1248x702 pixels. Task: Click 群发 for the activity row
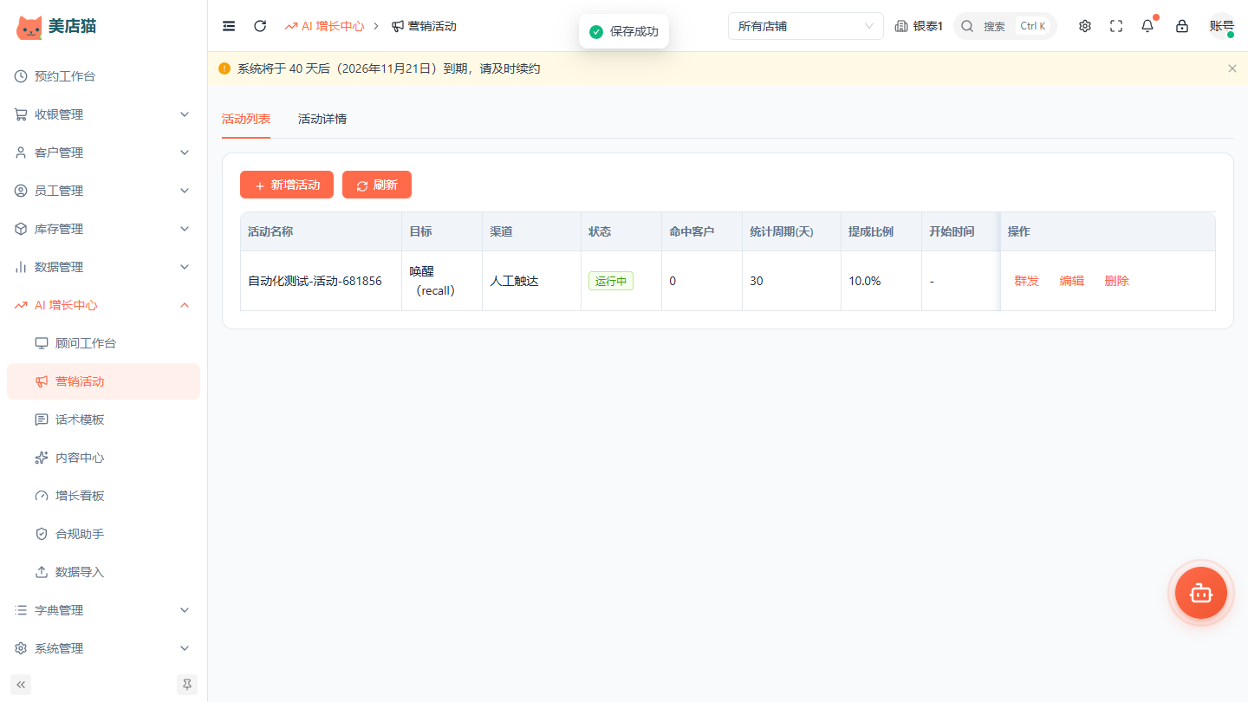point(1027,281)
